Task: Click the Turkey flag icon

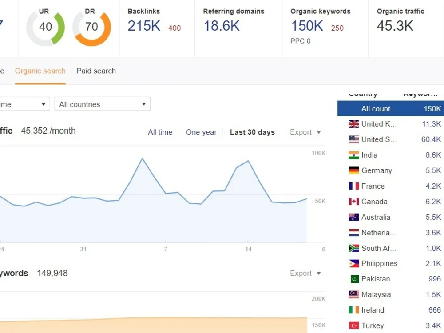Action: [354, 325]
